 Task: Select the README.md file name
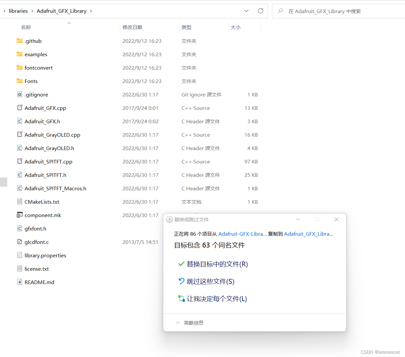tap(39, 282)
